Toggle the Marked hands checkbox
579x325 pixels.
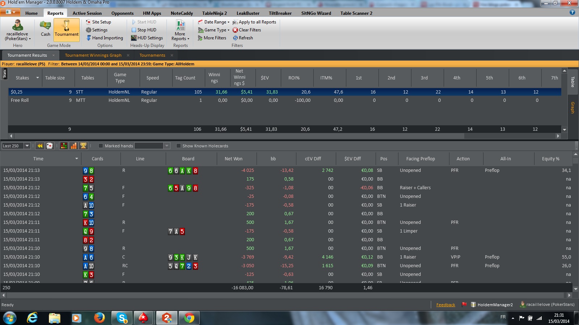pyautogui.click(x=101, y=146)
